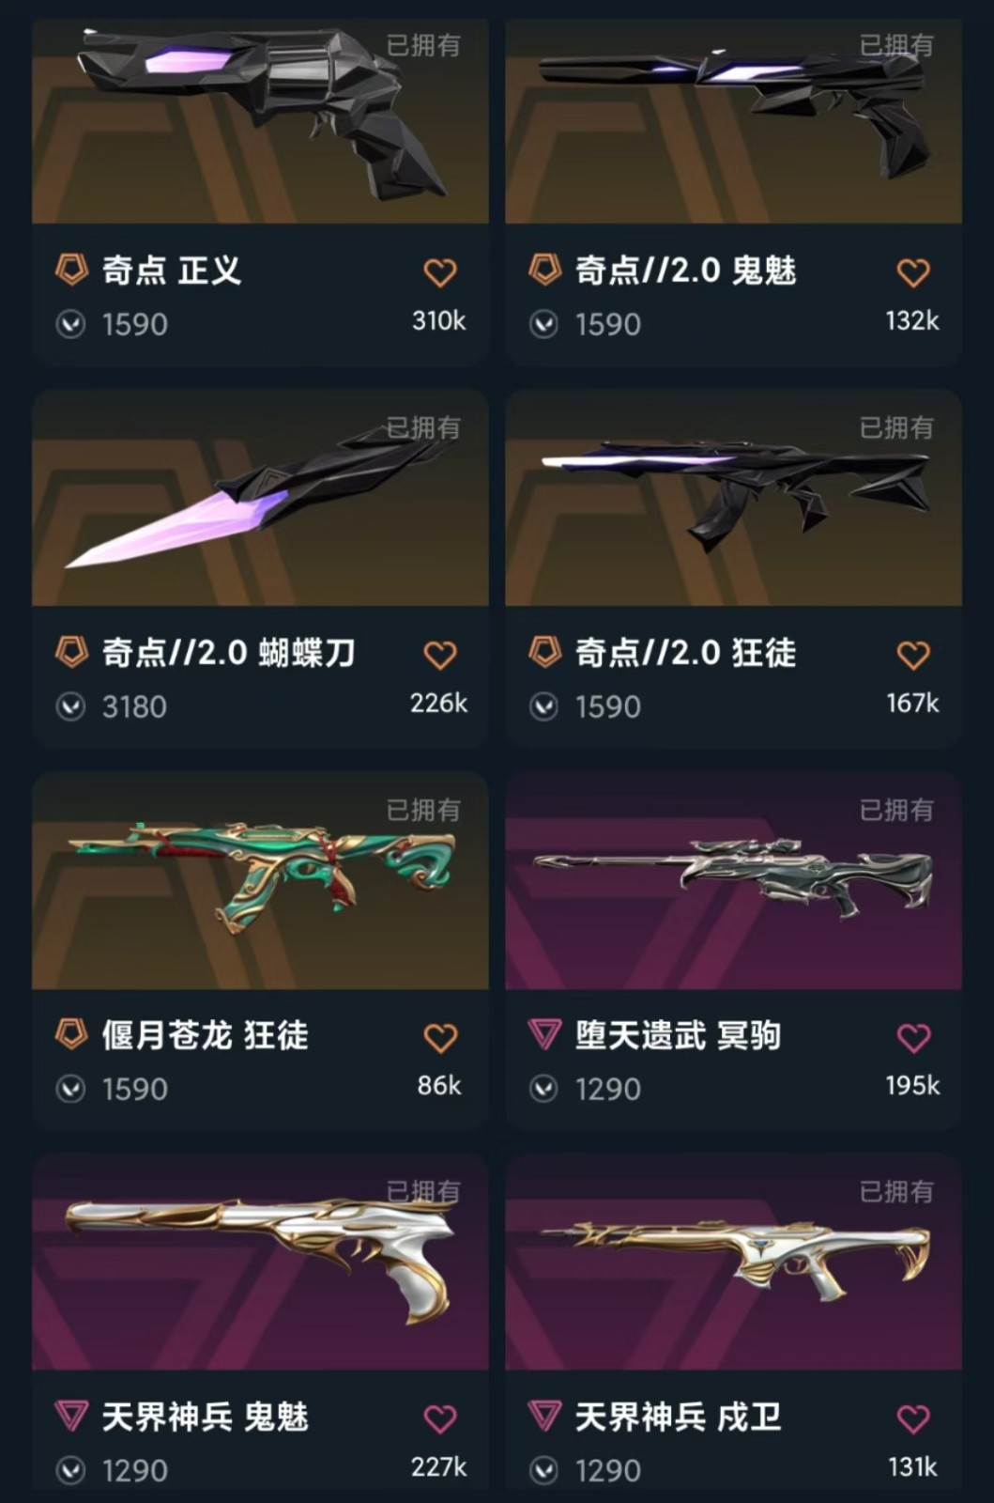The image size is (994, 1503).
Task: Tap pink heart for 堕天遗武 冥驹
Action: tap(913, 1037)
